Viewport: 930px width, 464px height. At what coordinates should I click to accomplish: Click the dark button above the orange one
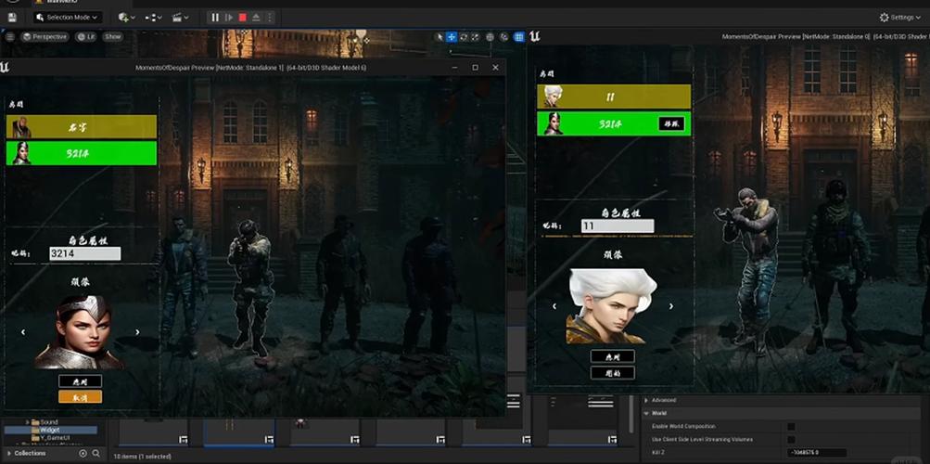[x=80, y=380]
